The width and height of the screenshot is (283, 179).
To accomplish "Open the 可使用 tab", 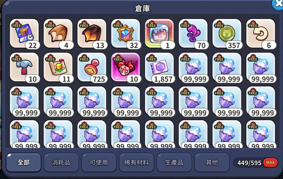I will 99,163.
